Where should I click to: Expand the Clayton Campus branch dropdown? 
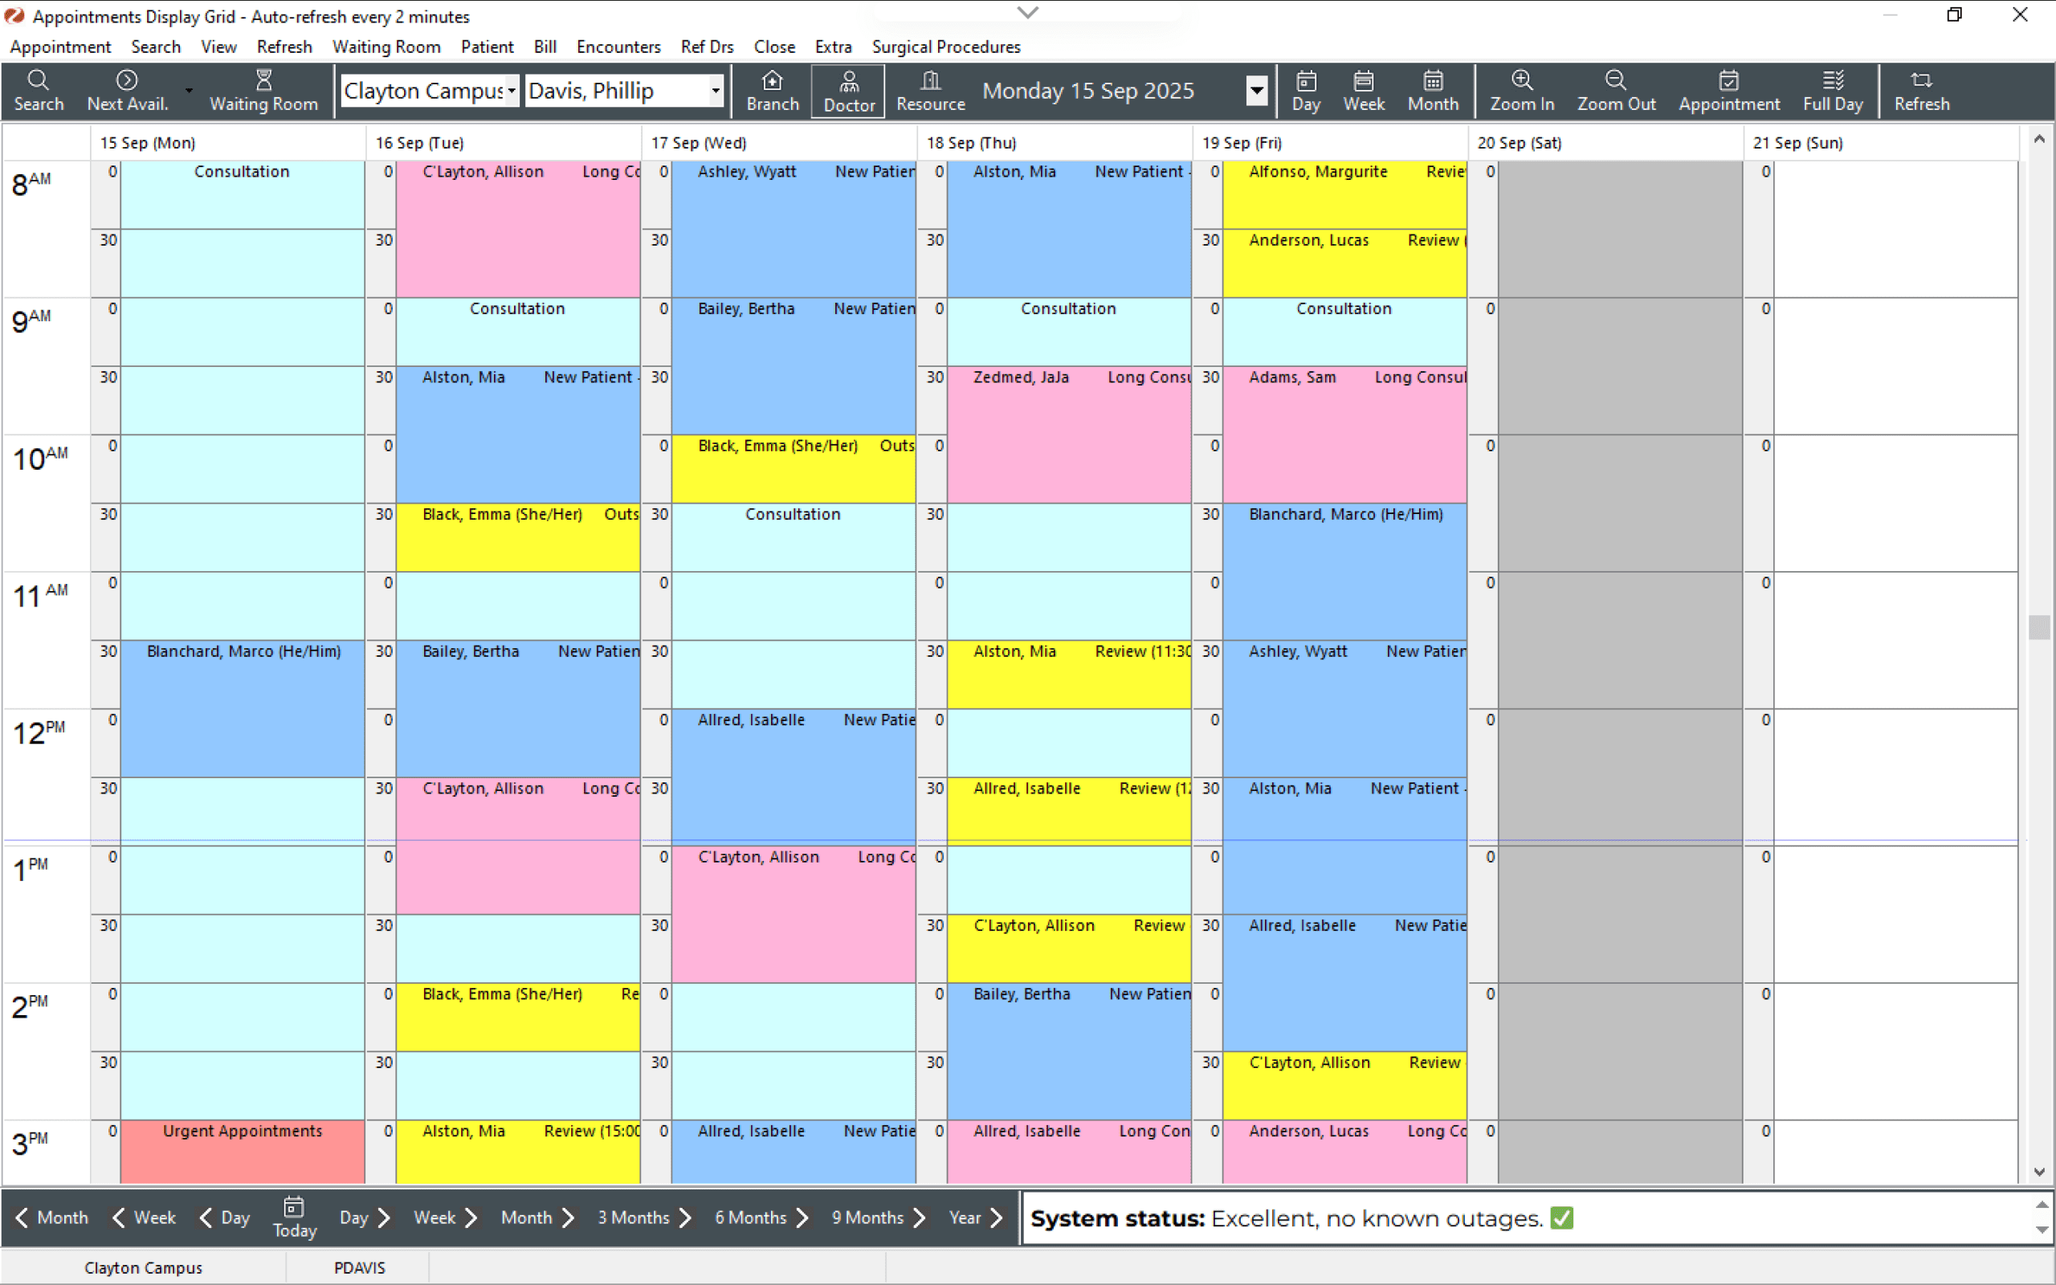[x=512, y=90]
